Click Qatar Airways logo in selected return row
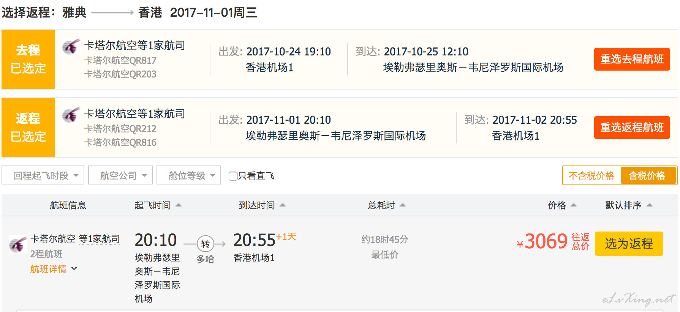 [71, 115]
